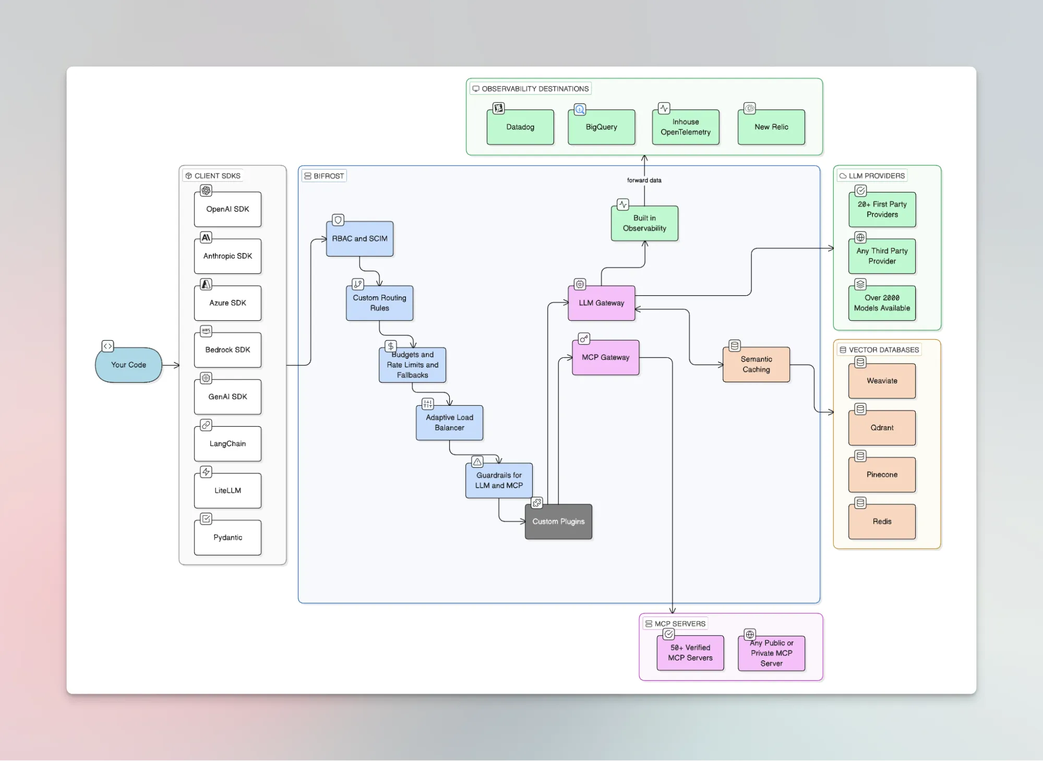Select the New Relic destination node

tap(772, 127)
